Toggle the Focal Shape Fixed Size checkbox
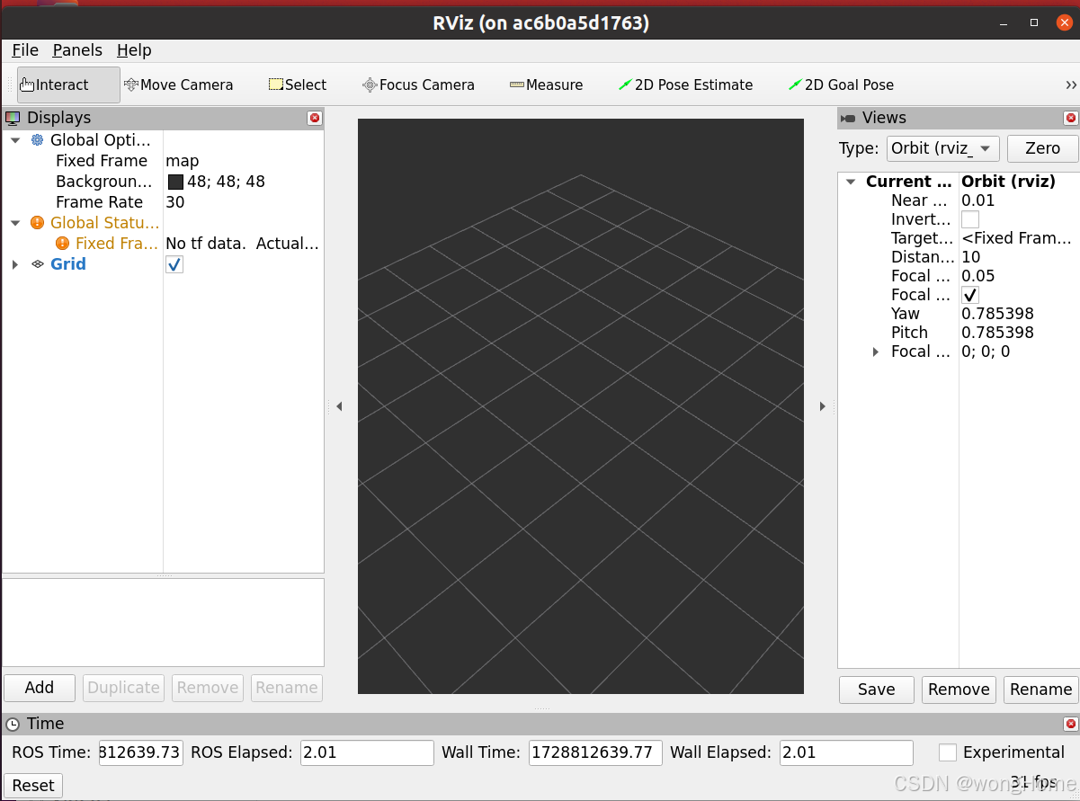 click(x=970, y=295)
